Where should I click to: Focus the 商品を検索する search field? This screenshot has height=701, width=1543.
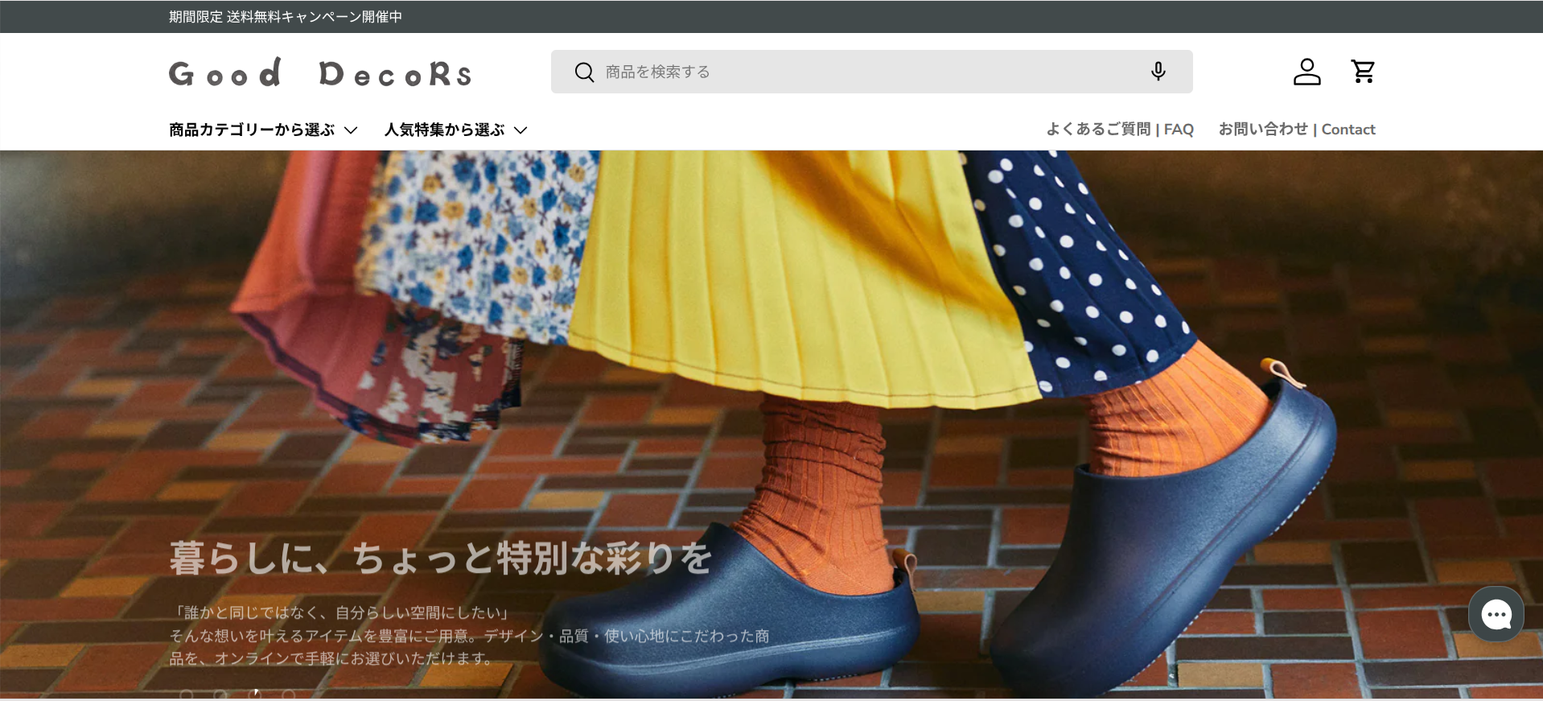pyautogui.click(x=869, y=72)
